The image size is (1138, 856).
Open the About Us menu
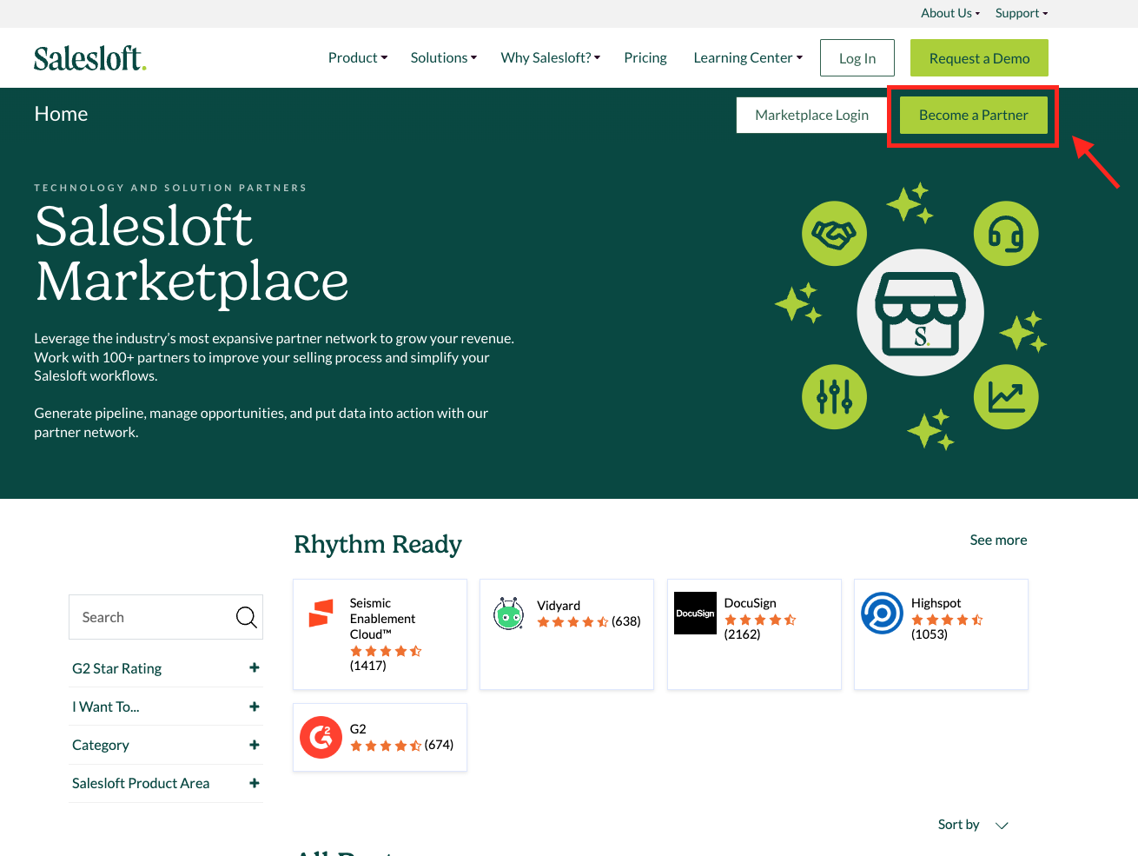pos(950,13)
